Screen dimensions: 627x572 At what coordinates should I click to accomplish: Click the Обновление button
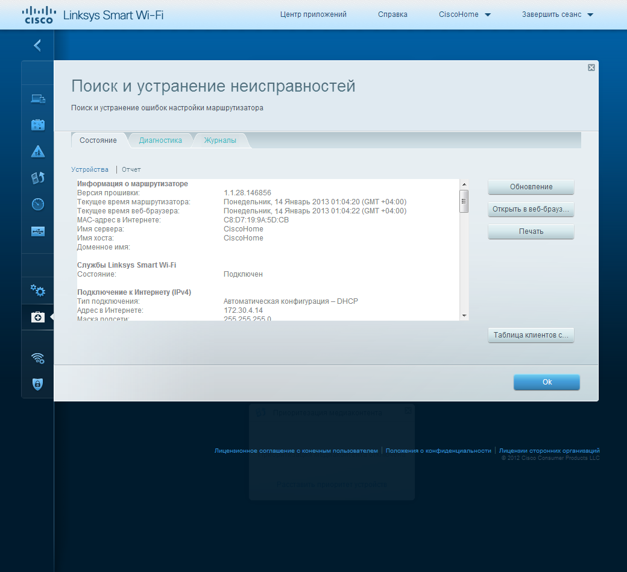531,187
